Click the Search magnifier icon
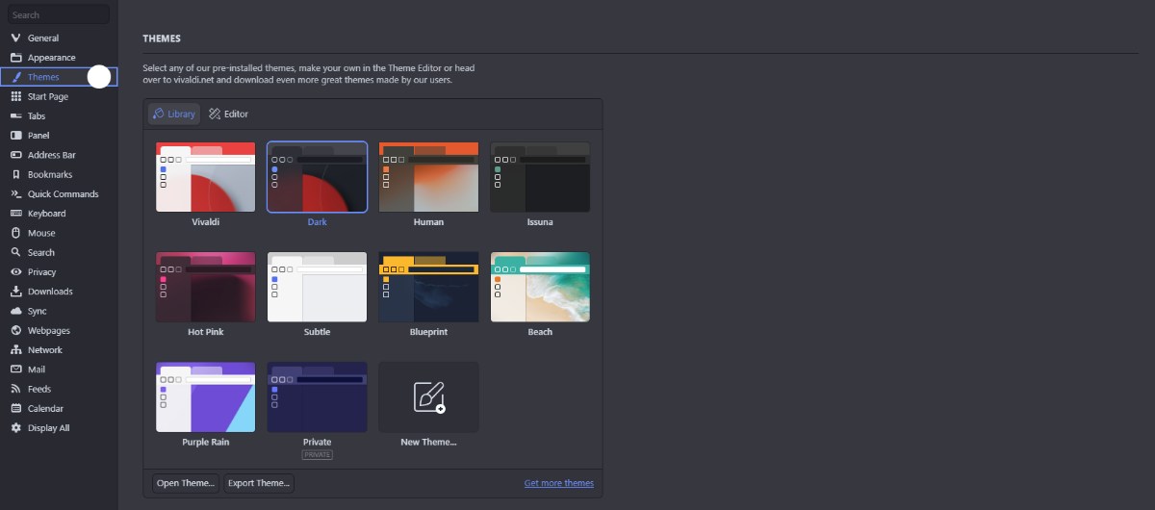 click(x=15, y=252)
